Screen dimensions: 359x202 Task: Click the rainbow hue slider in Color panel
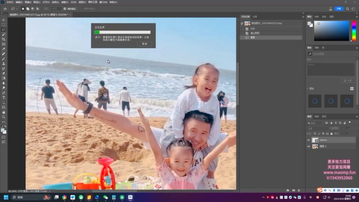(x=354, y=30)
